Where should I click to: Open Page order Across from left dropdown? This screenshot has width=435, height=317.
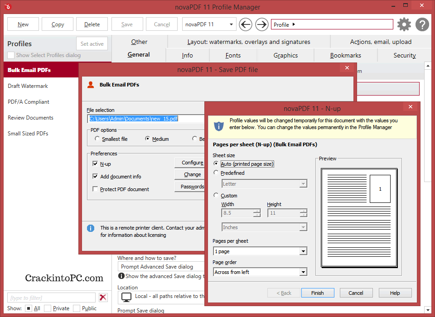[260, 272]
